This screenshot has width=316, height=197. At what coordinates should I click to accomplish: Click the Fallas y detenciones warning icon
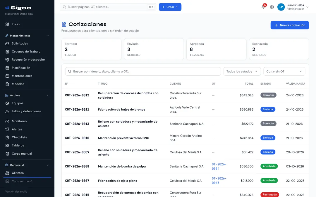pyautogui.click(x=7, y=111)
